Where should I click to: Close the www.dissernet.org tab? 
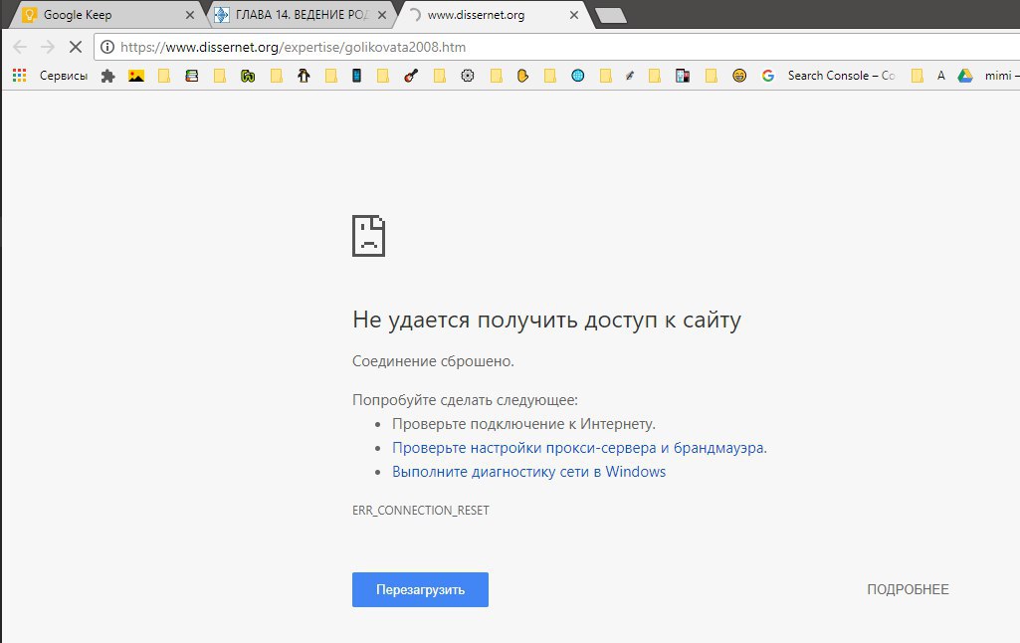pyautogui.click(x=575, y=15)
